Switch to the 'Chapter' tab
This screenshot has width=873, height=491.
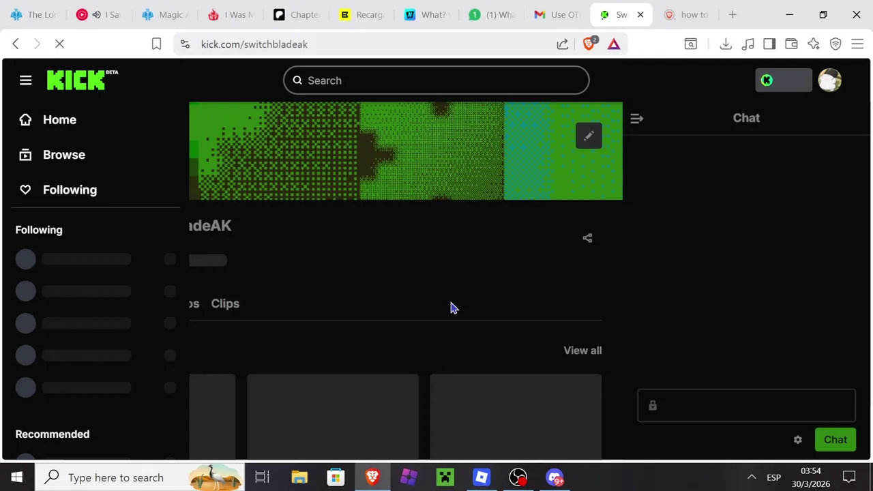(x=296, y=14)
